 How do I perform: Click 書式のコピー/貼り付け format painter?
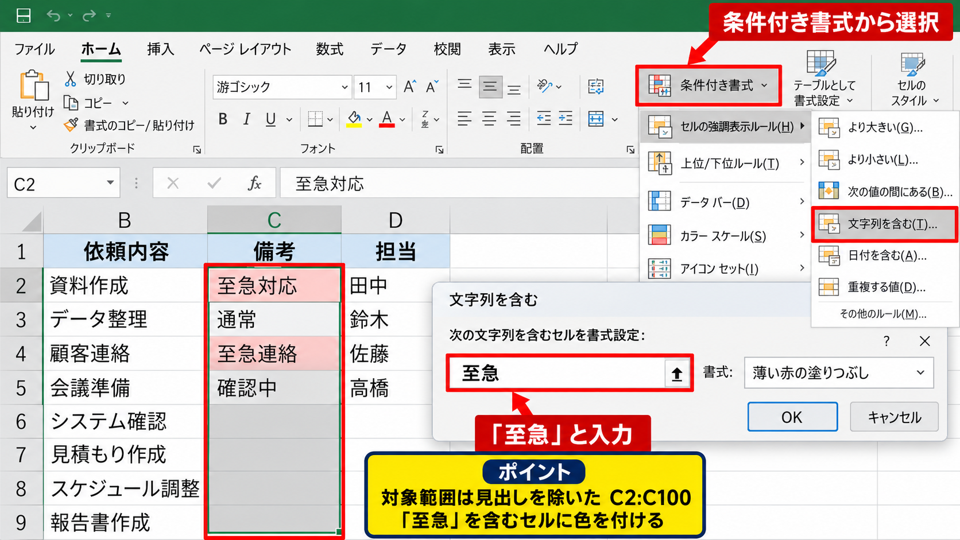coord(130,125)
